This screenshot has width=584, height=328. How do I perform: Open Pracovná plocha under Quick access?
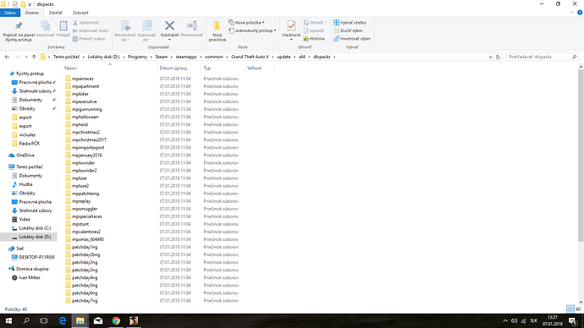35,82
